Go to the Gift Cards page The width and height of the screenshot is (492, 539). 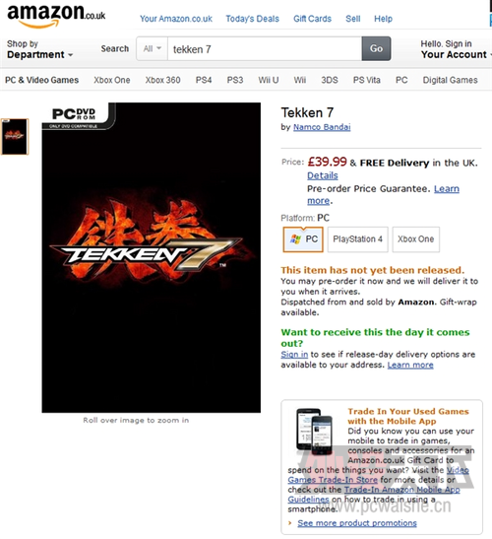[x=312, y=19]
